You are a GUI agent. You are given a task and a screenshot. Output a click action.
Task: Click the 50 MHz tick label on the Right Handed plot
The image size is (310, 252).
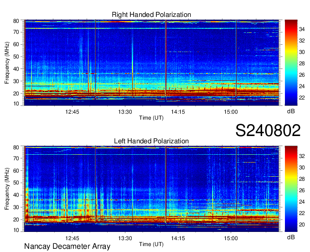point(16,57)
